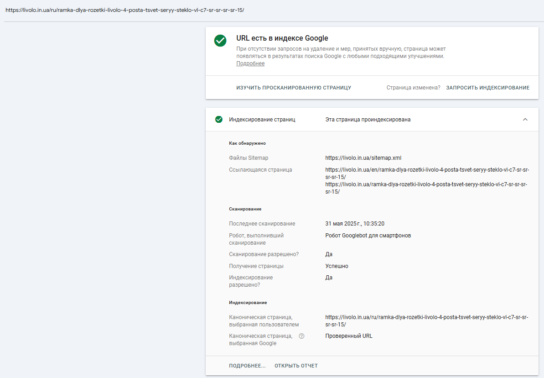Viewport: 544px width, 378px height.
Task: Select the inspected URL at the top
Action: 125,10
